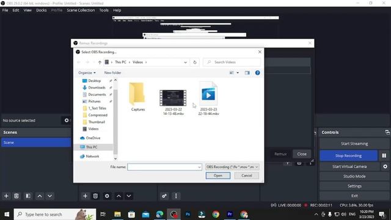Open audio mixer advanced properties gears icon

[x=164, y=196]
